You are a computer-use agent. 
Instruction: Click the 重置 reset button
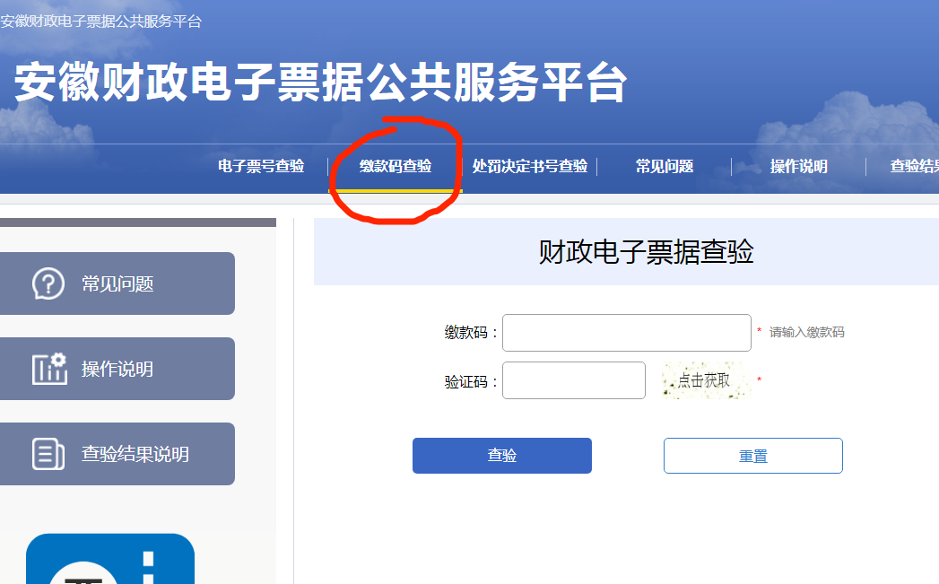click(x=752, y=456)
